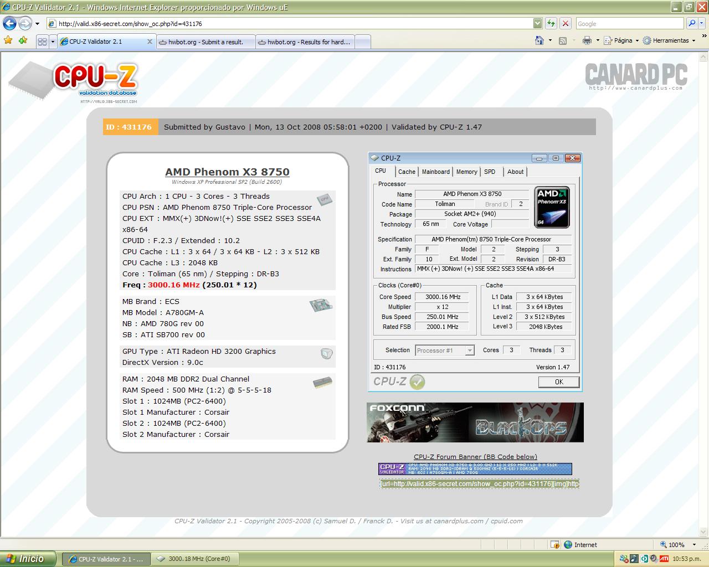Screen dimensions: 709x567
Task: Click the Cache tab in the CPU-Z window
Action: tap(407, 172)
